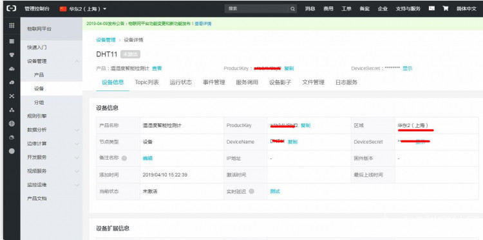Open 规则引擎 in the sidebar

[37, 116]
